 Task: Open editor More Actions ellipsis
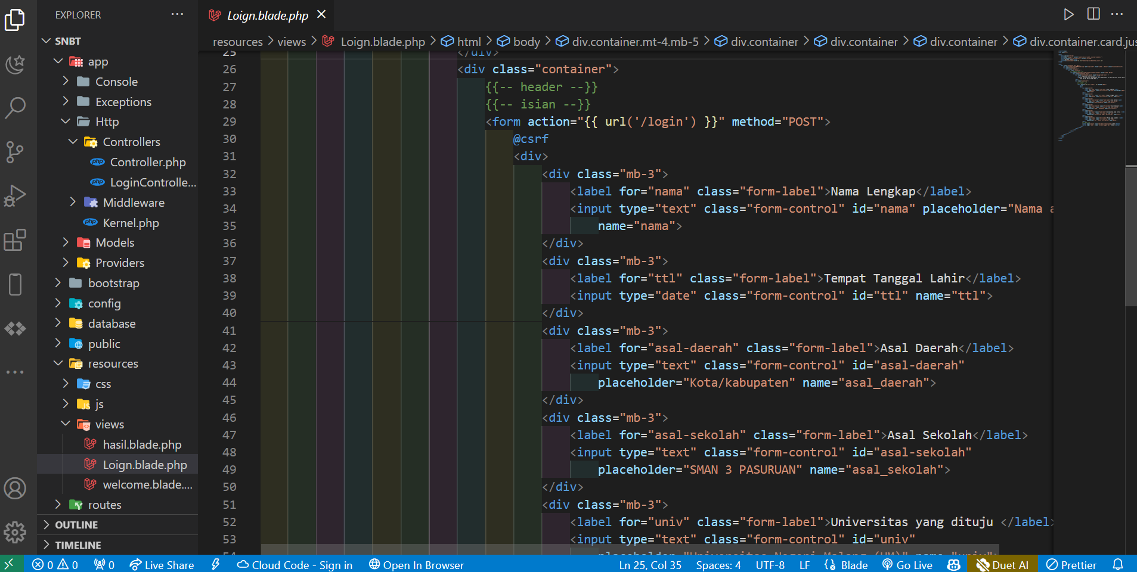(1117, 14)
